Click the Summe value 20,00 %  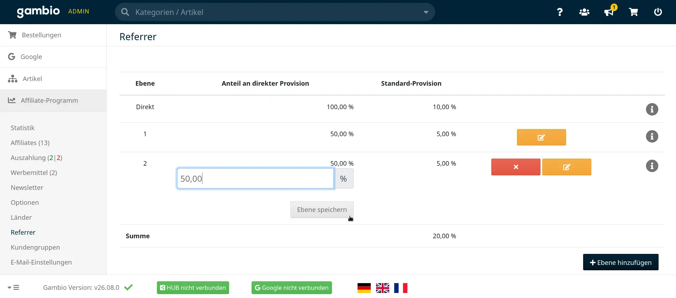pyautogui.click(x=444, y=236)
